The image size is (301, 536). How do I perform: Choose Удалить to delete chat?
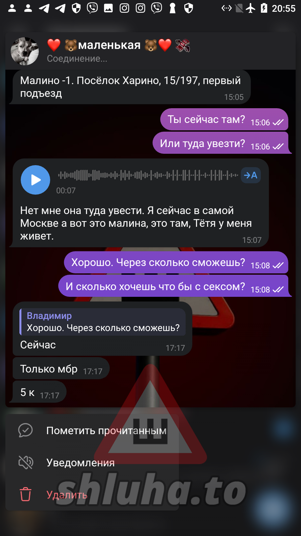(x=92, y=495)
